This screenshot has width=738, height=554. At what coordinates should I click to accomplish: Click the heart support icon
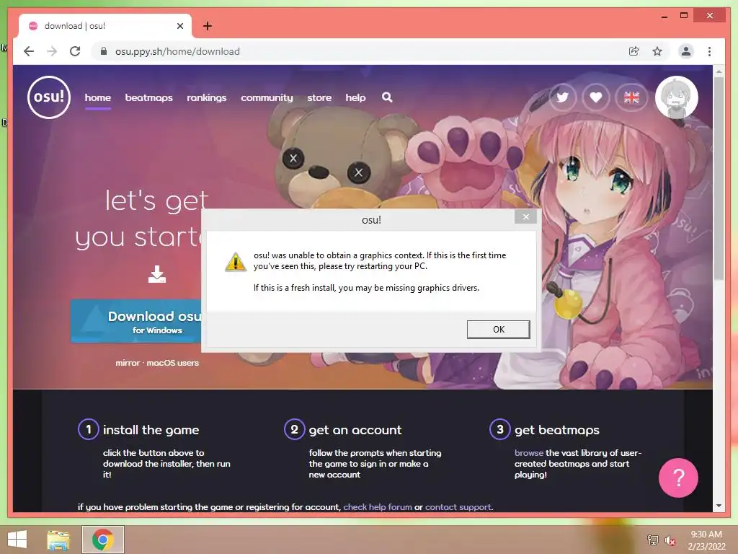click(596, 97)
